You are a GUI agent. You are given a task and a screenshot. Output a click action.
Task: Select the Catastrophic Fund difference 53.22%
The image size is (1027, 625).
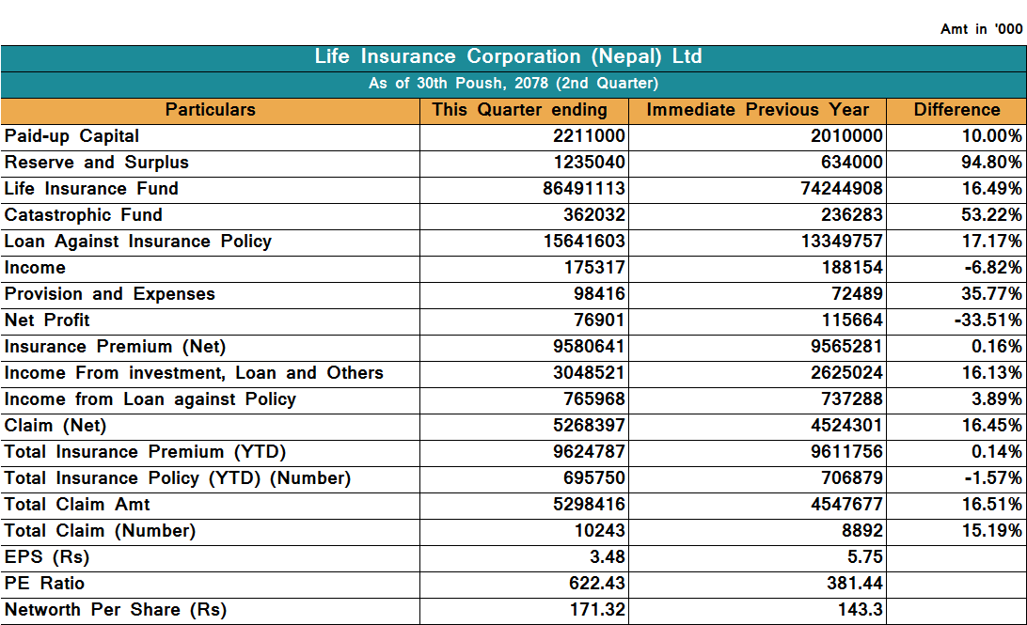point(990,215)
